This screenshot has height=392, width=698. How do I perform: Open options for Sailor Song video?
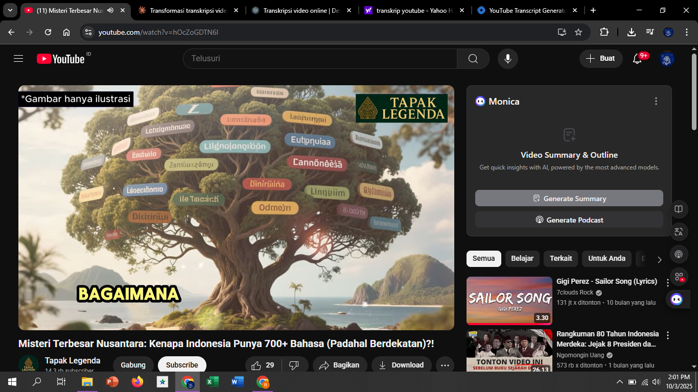(667, 283)
